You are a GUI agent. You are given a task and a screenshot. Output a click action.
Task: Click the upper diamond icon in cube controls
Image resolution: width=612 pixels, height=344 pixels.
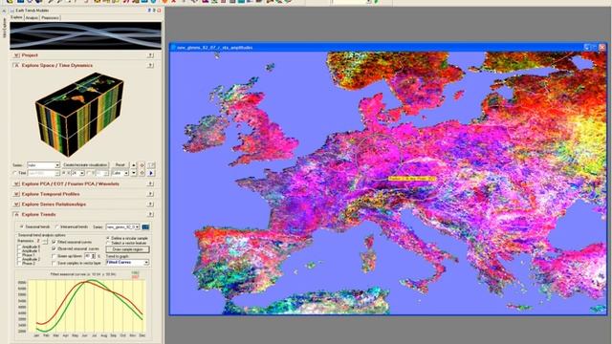142,165
